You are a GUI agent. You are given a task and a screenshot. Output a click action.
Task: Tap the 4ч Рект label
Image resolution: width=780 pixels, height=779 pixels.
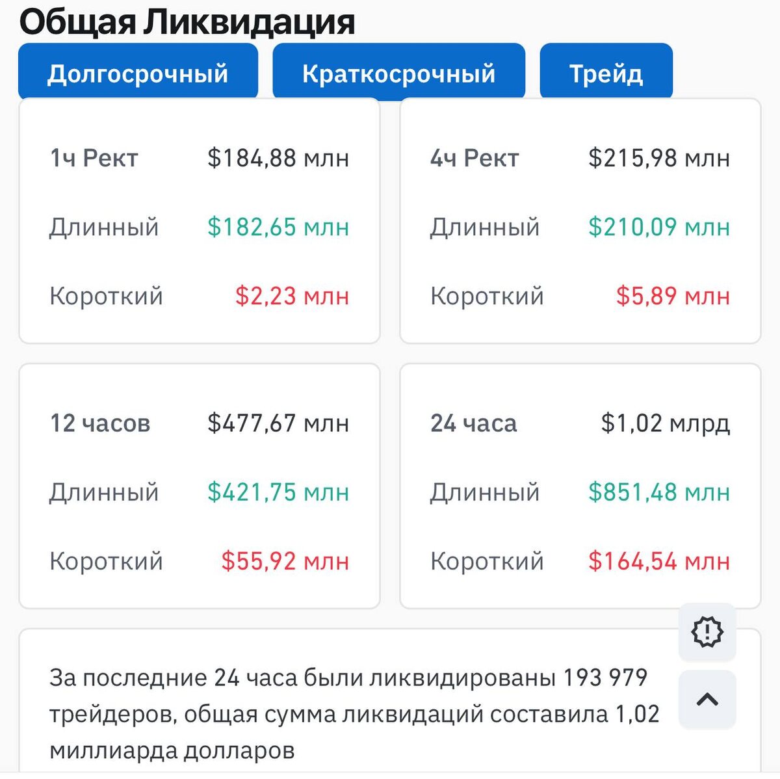(x=474, y=158)
